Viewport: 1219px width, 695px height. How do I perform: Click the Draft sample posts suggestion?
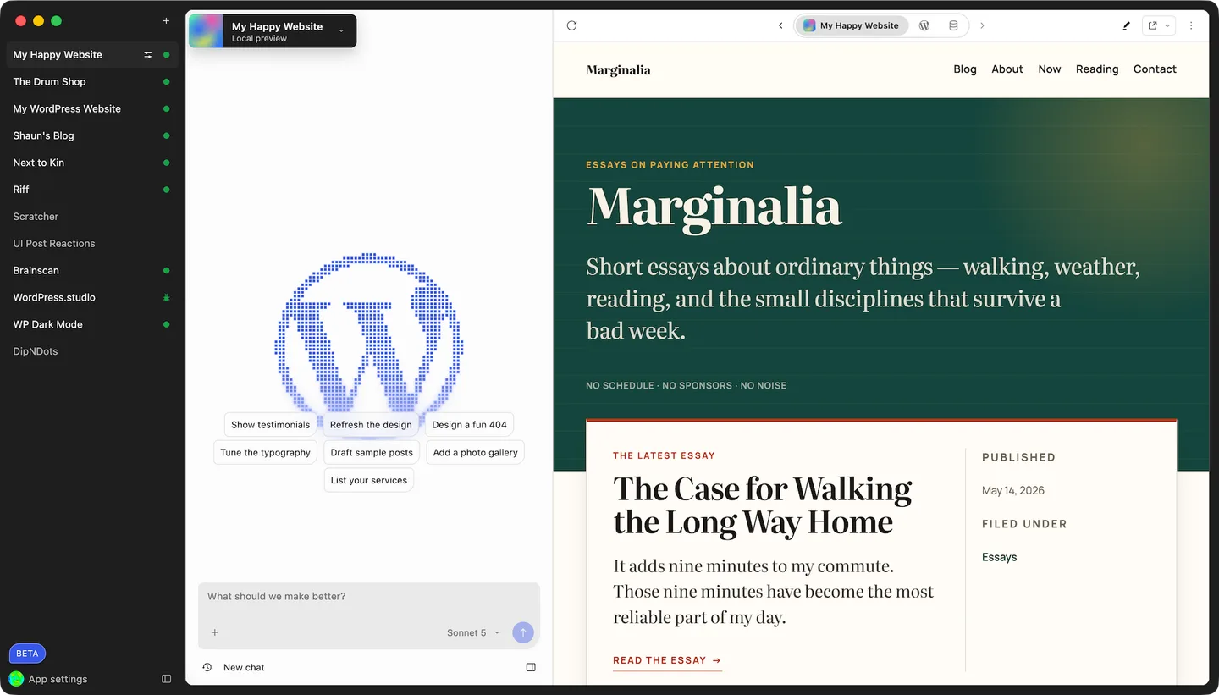372,453
